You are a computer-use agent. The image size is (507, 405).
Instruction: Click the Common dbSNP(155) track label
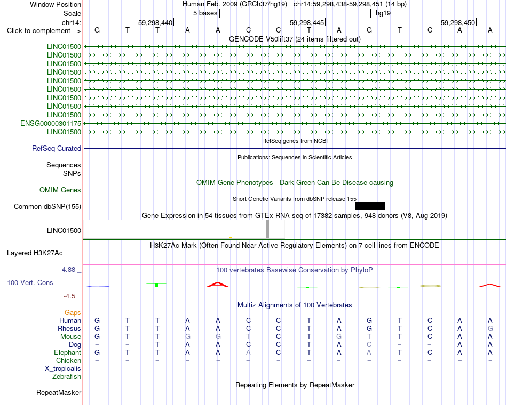[x=47, y=206]
